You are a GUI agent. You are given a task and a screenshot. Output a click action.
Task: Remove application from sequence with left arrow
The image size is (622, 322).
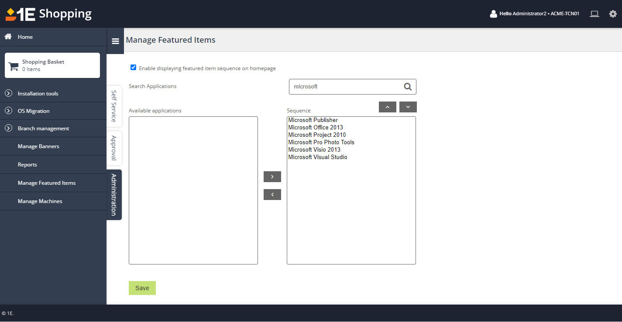click(272, 195)
